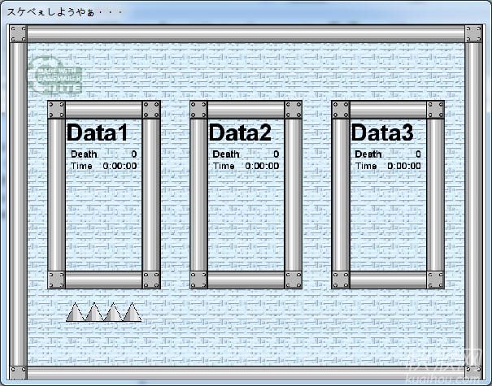Choose the Data3 save slot title
492x386 pixels.
point(381,133)
